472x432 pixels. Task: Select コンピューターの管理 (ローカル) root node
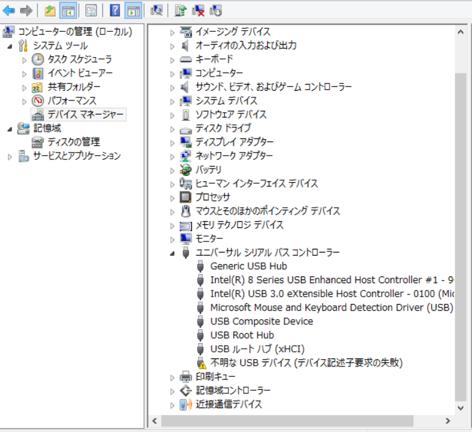(x=75, y=32)
